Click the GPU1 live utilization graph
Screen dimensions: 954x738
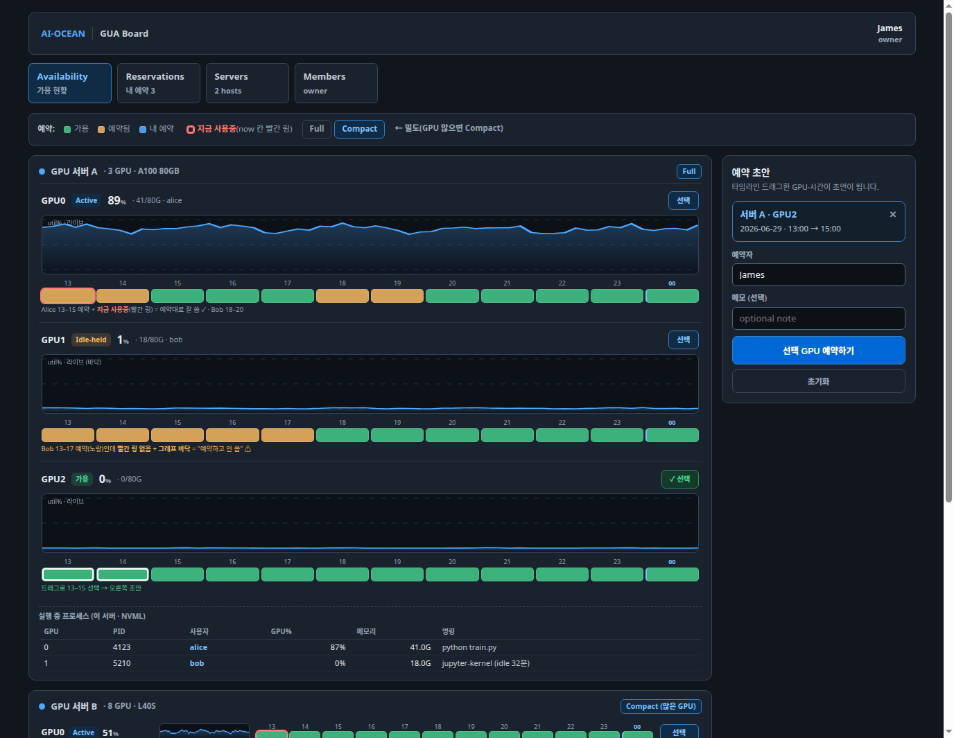(370, 384)
